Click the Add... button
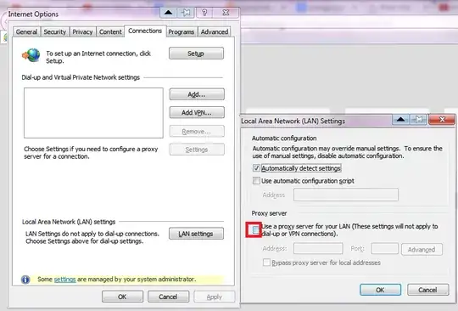This screenshot has height=311, width=458. [x=197, y=94]
